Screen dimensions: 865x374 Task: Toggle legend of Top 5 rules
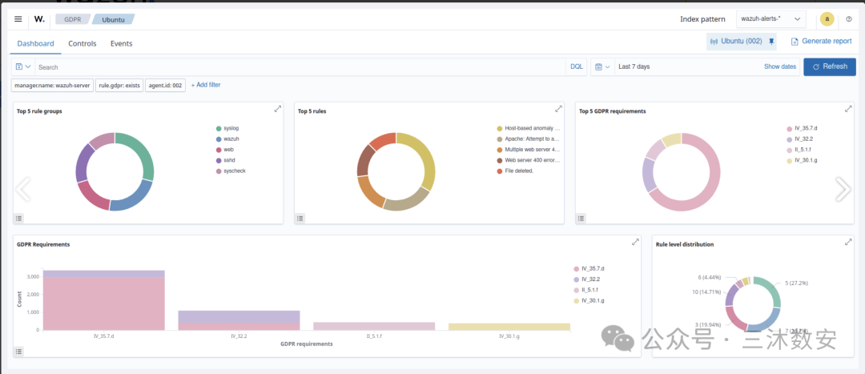click(x=300, y=219)
